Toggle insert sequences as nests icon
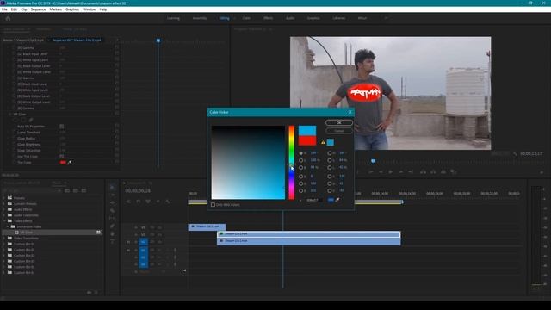The width and height of the screenshot is (551, 310). pos(128,201)
